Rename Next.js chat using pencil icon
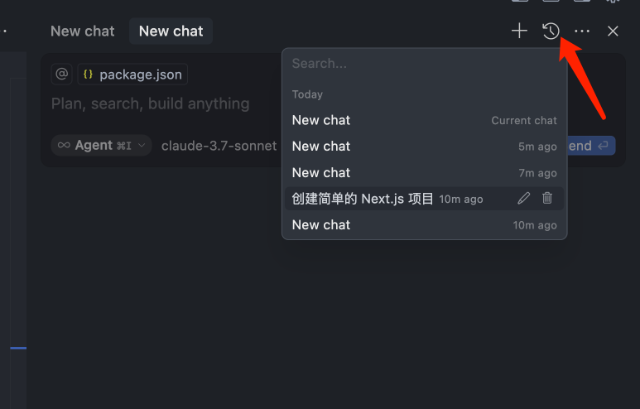The height and width of the screenshot is (409, 640). point(524,198)
